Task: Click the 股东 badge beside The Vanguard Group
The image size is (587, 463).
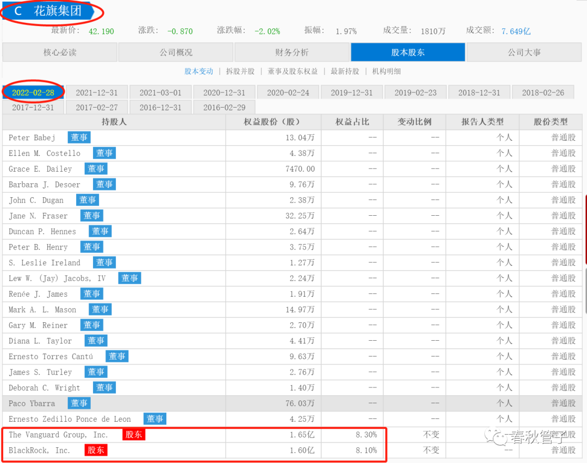Action: (134, 435)
